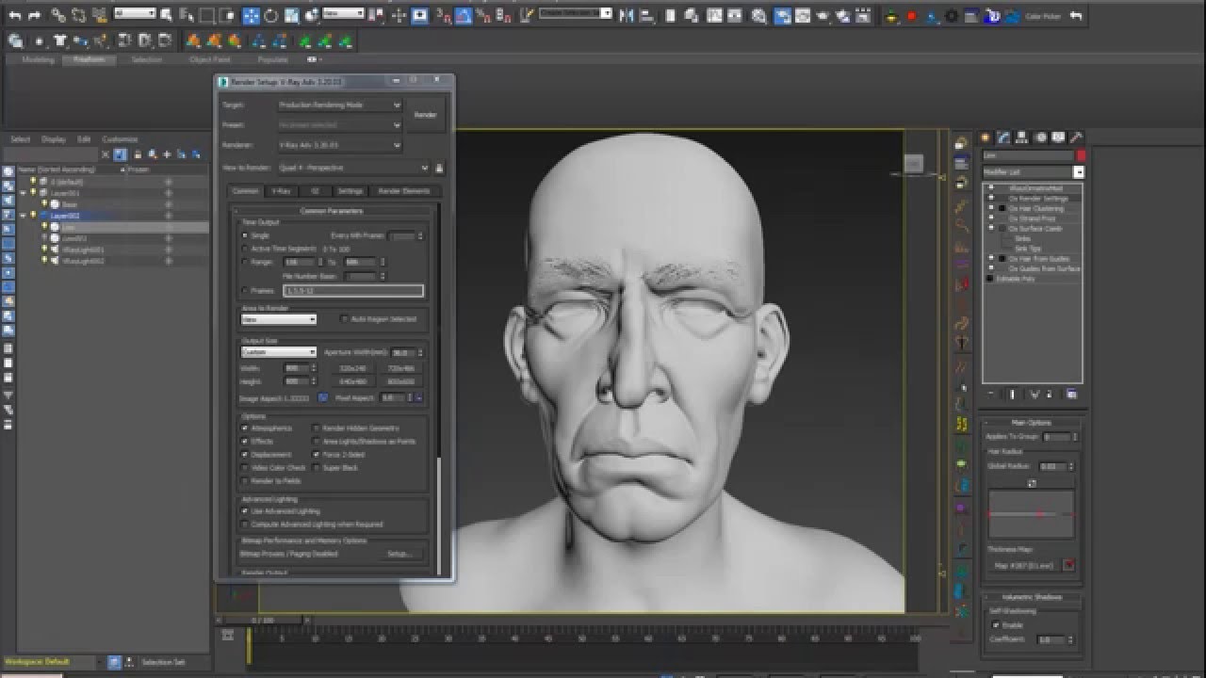Image resolution: width=1206 pixels, height=678 pixels.
Task: Activate Select and Scale tool
Action: click(291, 16)
